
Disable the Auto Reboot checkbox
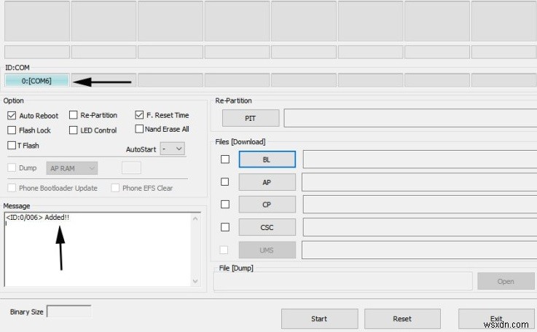12,116
